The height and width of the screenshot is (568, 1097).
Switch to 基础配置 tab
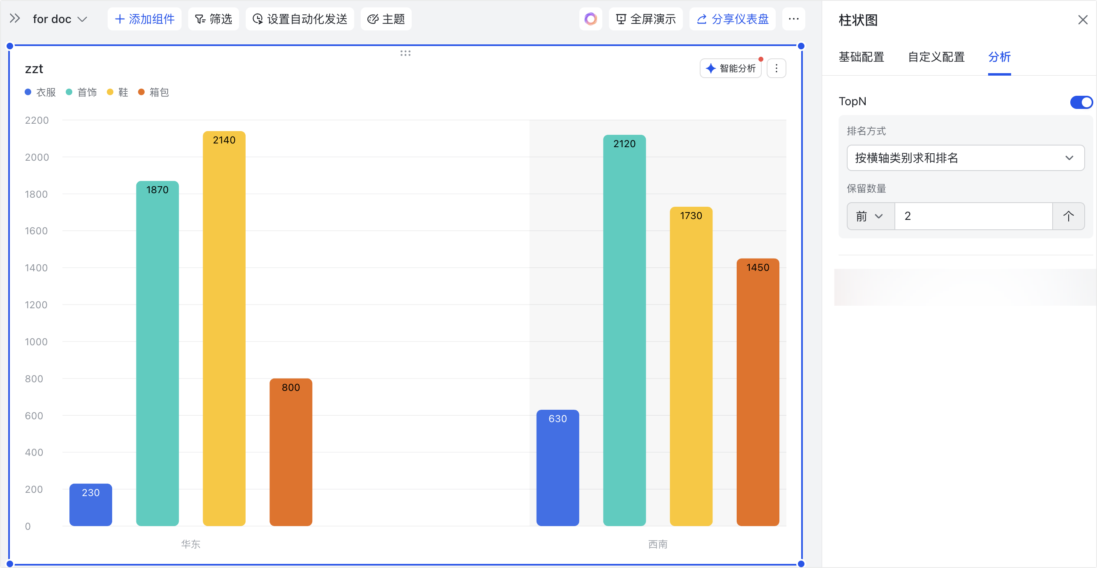[861, 57]
